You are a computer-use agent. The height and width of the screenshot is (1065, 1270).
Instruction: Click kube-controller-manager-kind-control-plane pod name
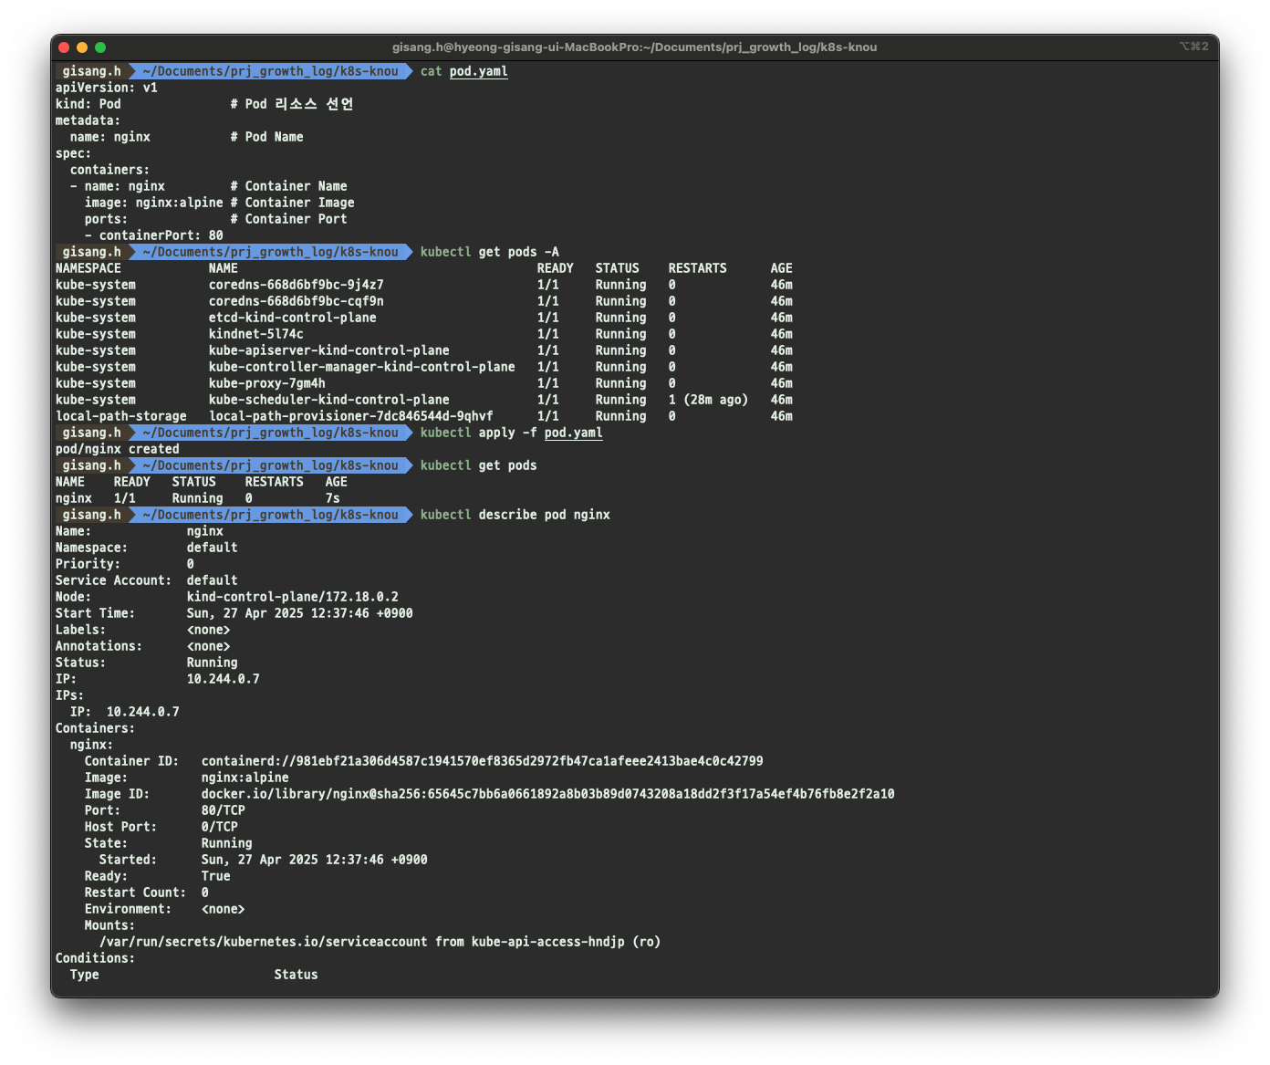[362, 367]
